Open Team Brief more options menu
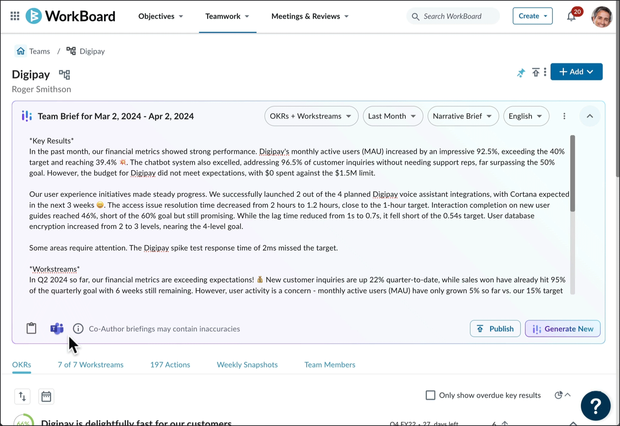This screenshot has width=620, height=426. tap(564, 116)
